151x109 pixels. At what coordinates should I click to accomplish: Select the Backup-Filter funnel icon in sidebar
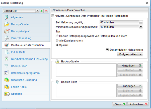[x=6, y=66]
